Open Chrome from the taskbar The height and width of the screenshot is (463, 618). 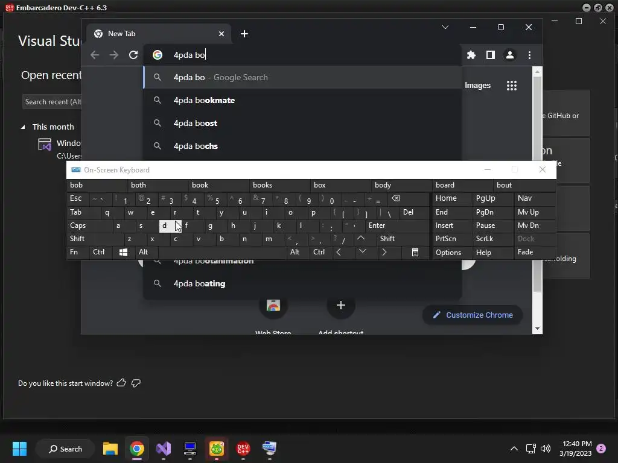tap(137, 449)
